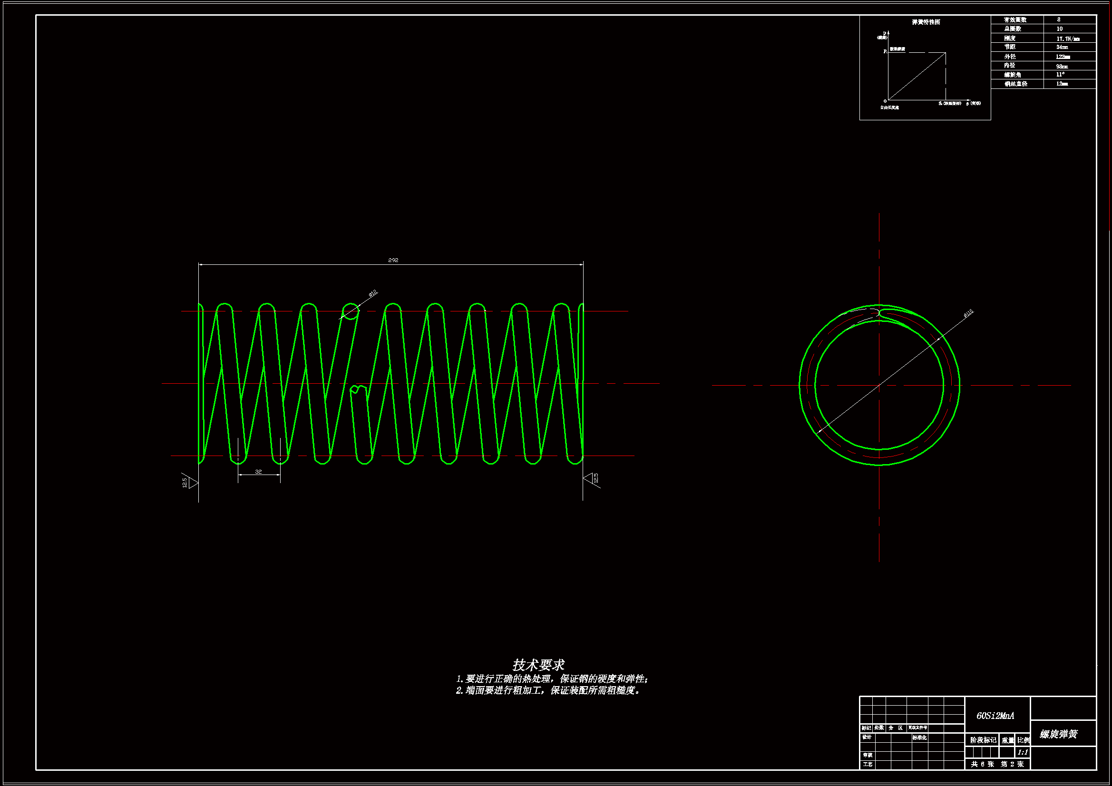
Task: Select the 32 pitch dimension label
Action: coord(258,472)
